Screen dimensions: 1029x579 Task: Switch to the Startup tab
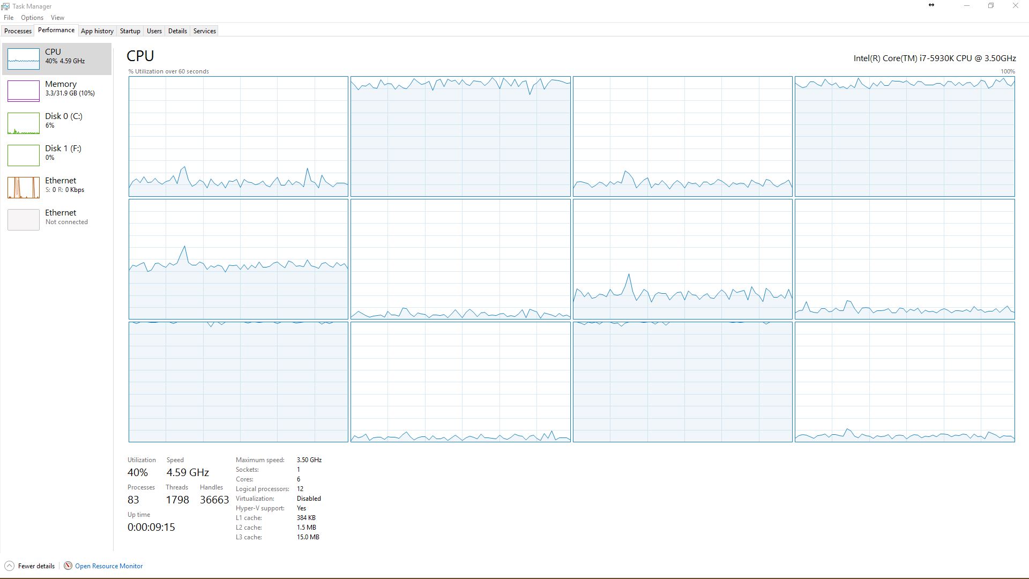(x=130, y=31)
